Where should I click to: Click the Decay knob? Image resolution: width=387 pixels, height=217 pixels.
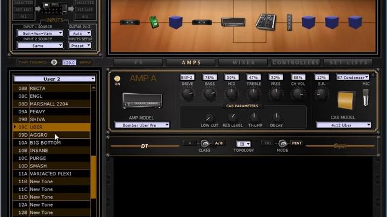tap(276, 117)
